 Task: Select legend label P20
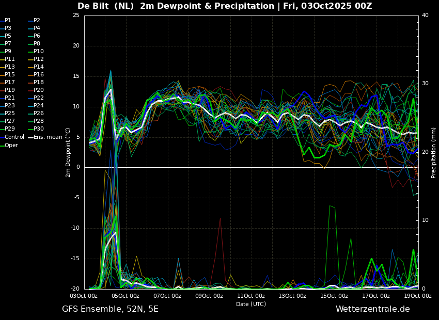(x=36, y=90)
